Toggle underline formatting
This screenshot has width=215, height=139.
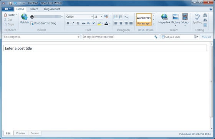pyautogui.click(x=78, y=23)
